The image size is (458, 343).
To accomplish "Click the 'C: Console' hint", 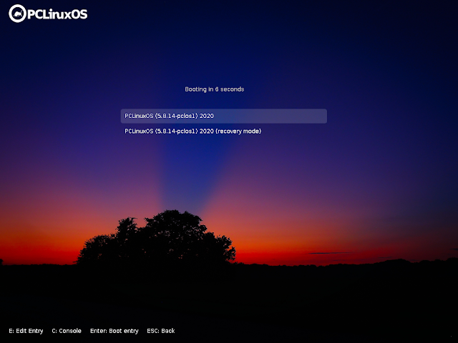I will [67, 331].
